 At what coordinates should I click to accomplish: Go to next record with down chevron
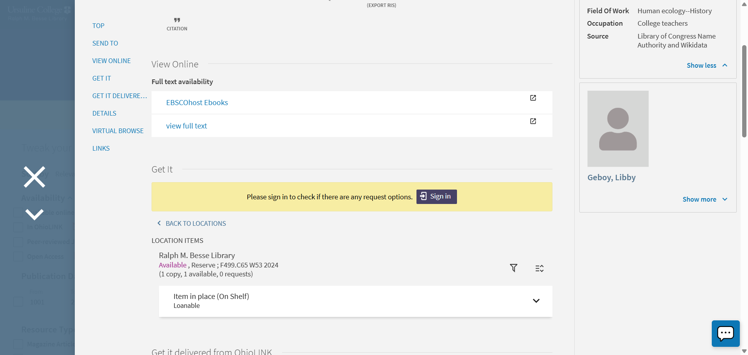tap(34, 214)
